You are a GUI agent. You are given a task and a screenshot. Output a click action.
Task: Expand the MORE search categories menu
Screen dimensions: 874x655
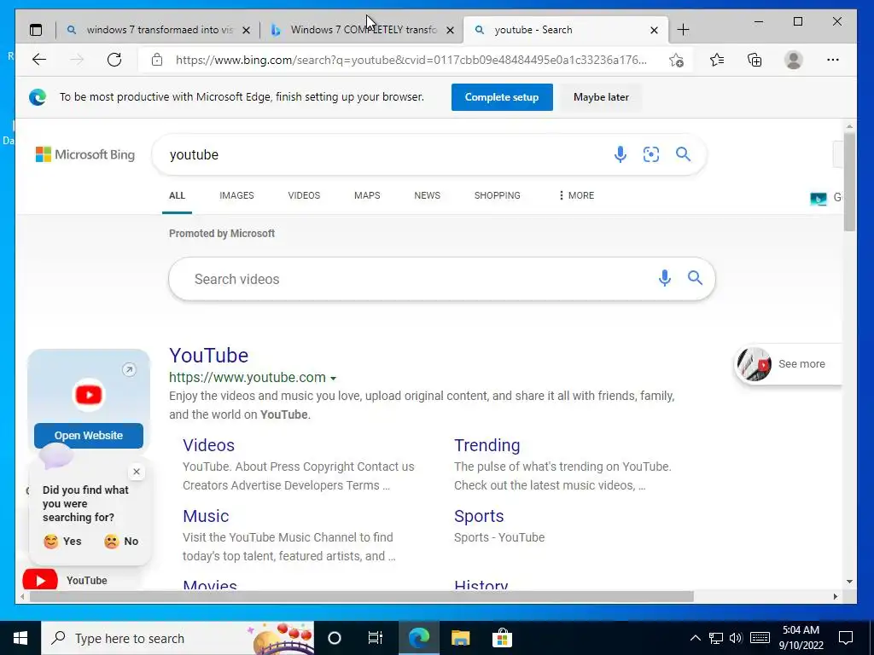click(x=576, y=195)
